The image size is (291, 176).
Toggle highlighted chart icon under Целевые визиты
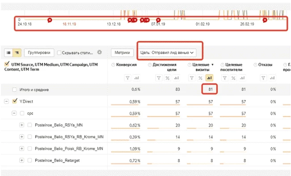click(x=209, y=78)
